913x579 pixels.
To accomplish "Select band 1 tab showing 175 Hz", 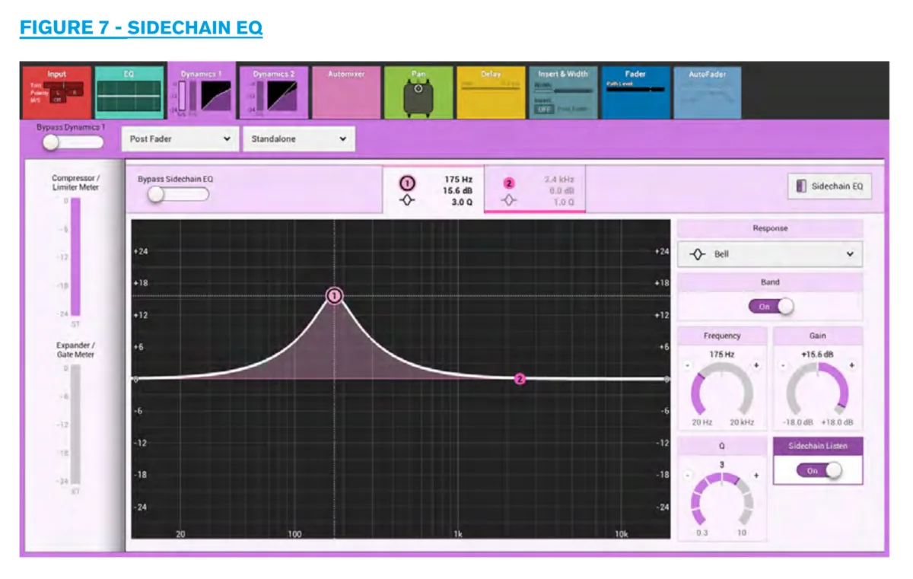I will 433,190.
